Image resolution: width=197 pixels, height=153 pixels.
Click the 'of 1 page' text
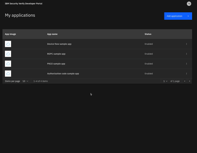pyautogui.click(x=175, y=81)
